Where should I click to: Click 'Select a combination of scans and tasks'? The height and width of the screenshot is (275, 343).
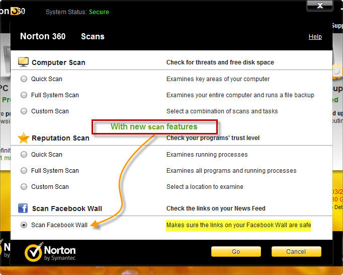222,111
